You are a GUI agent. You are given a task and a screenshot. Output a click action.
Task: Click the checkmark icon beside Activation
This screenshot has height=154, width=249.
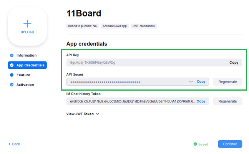12,84
